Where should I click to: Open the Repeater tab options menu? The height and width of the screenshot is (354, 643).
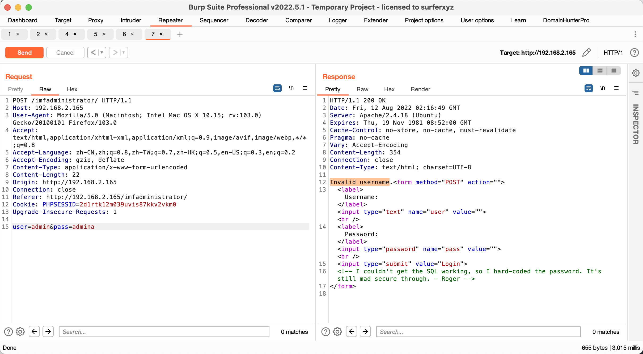coord(635,34)
